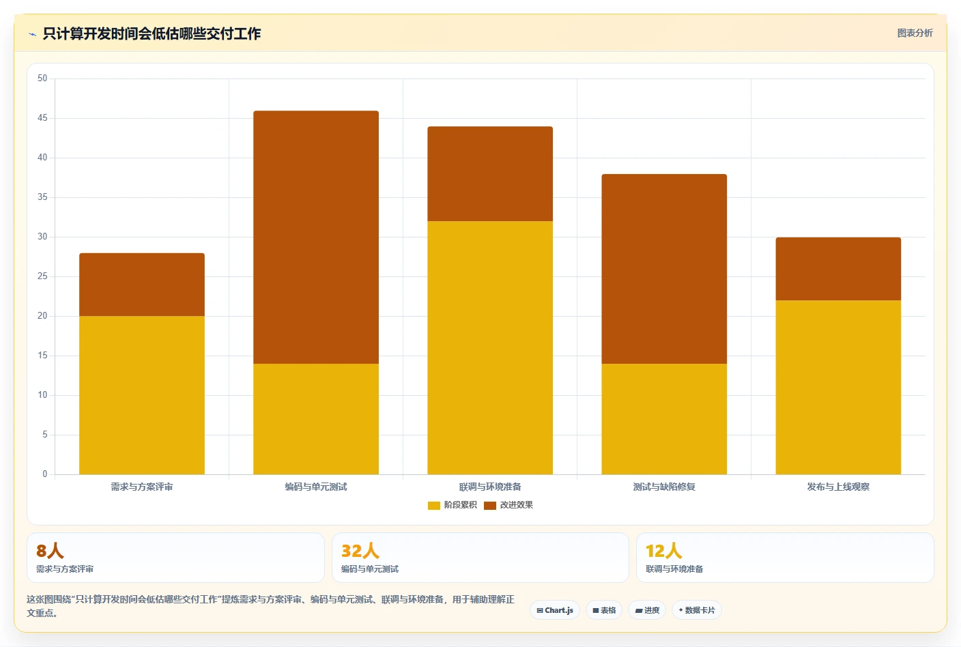Click the y-axis tick value 15

[x=42, y=356]
